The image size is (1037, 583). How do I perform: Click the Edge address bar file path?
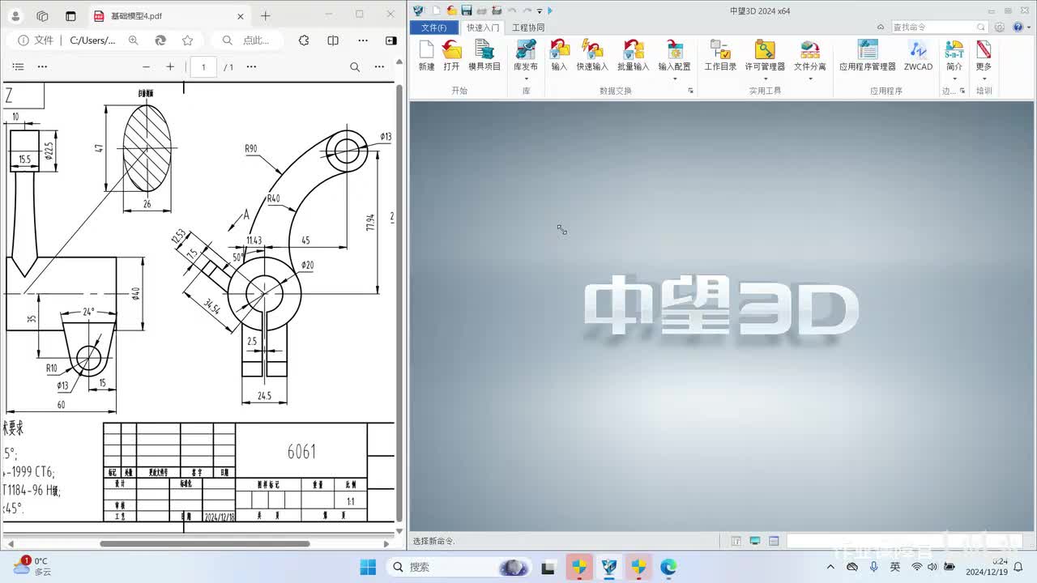[x=92, y=40]
